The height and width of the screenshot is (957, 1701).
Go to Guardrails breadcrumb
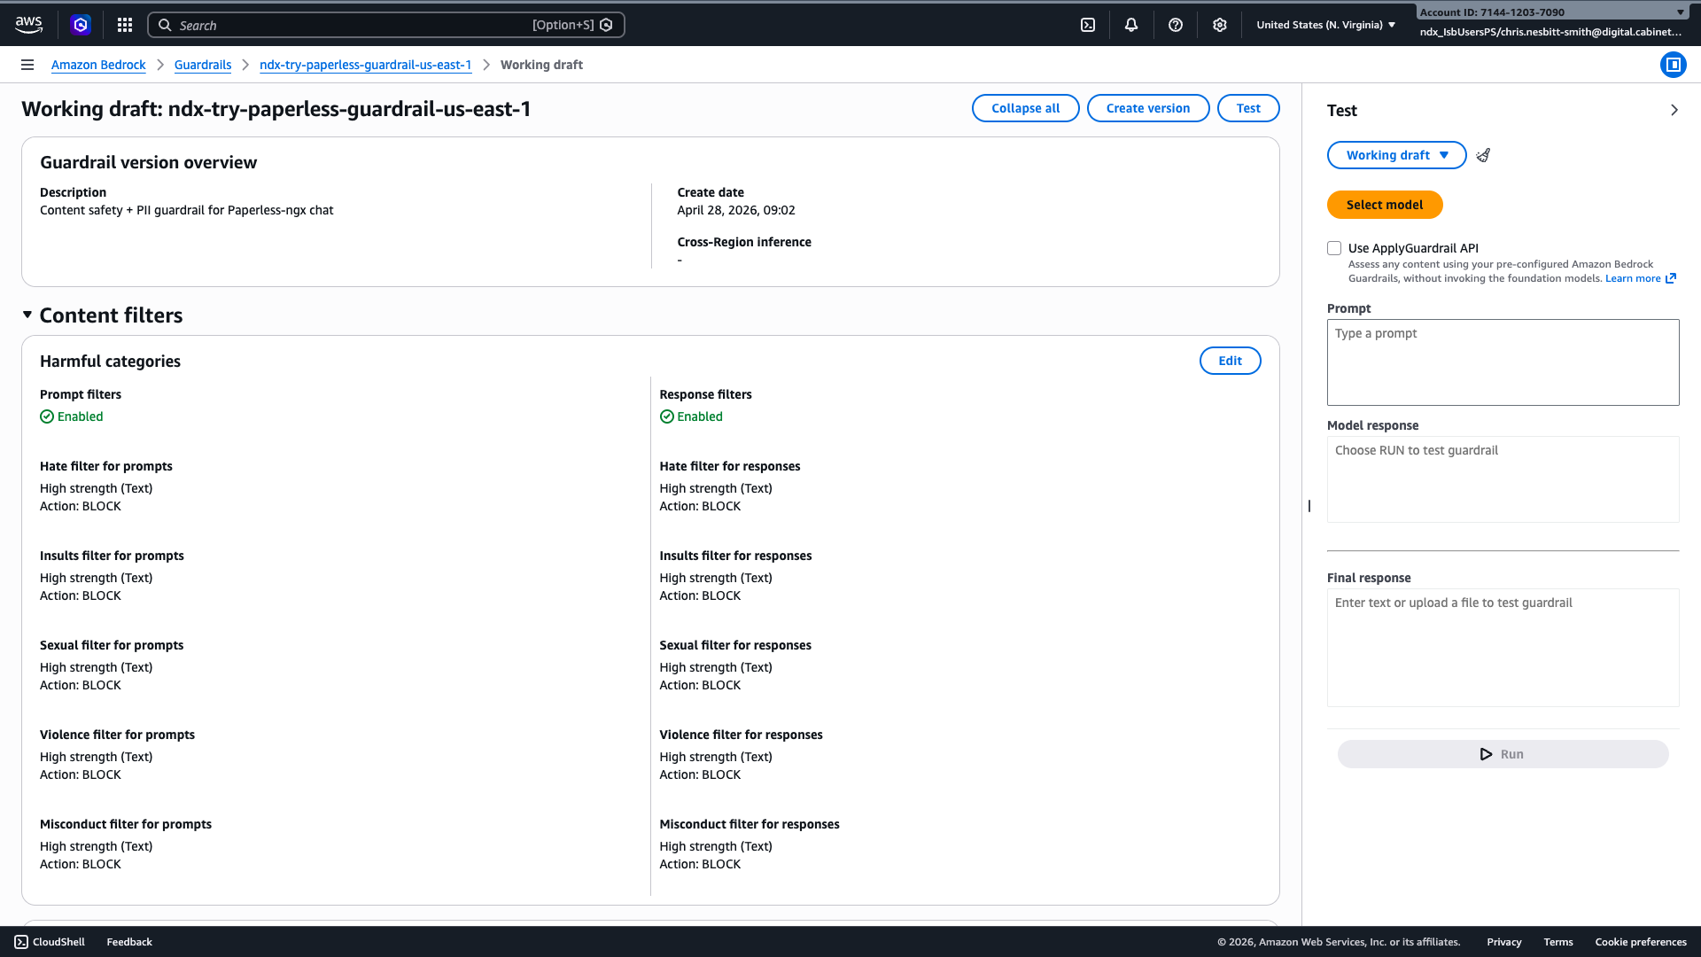pos(203,65)
